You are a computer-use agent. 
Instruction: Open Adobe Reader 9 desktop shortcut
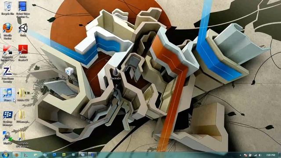pos(23,53)
